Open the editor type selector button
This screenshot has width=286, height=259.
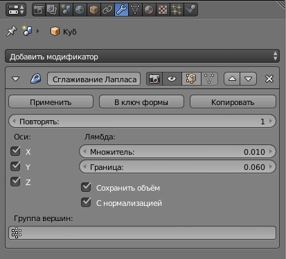16,10
